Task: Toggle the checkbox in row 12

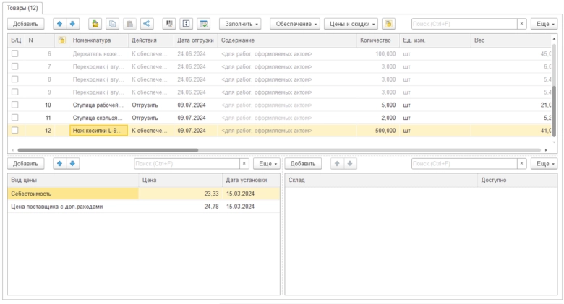Action: [x=14, y=131]
